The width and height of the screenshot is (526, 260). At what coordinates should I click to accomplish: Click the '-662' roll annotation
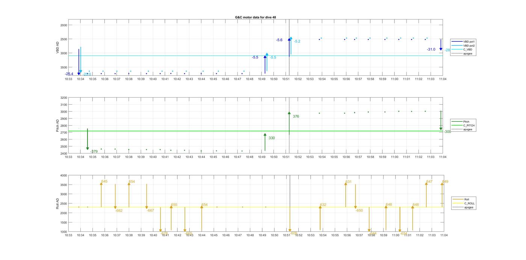coord(119,210)
